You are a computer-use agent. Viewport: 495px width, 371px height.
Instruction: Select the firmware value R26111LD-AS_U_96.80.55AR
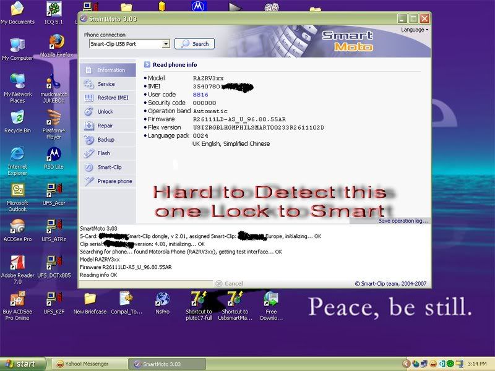coord(239,119)
